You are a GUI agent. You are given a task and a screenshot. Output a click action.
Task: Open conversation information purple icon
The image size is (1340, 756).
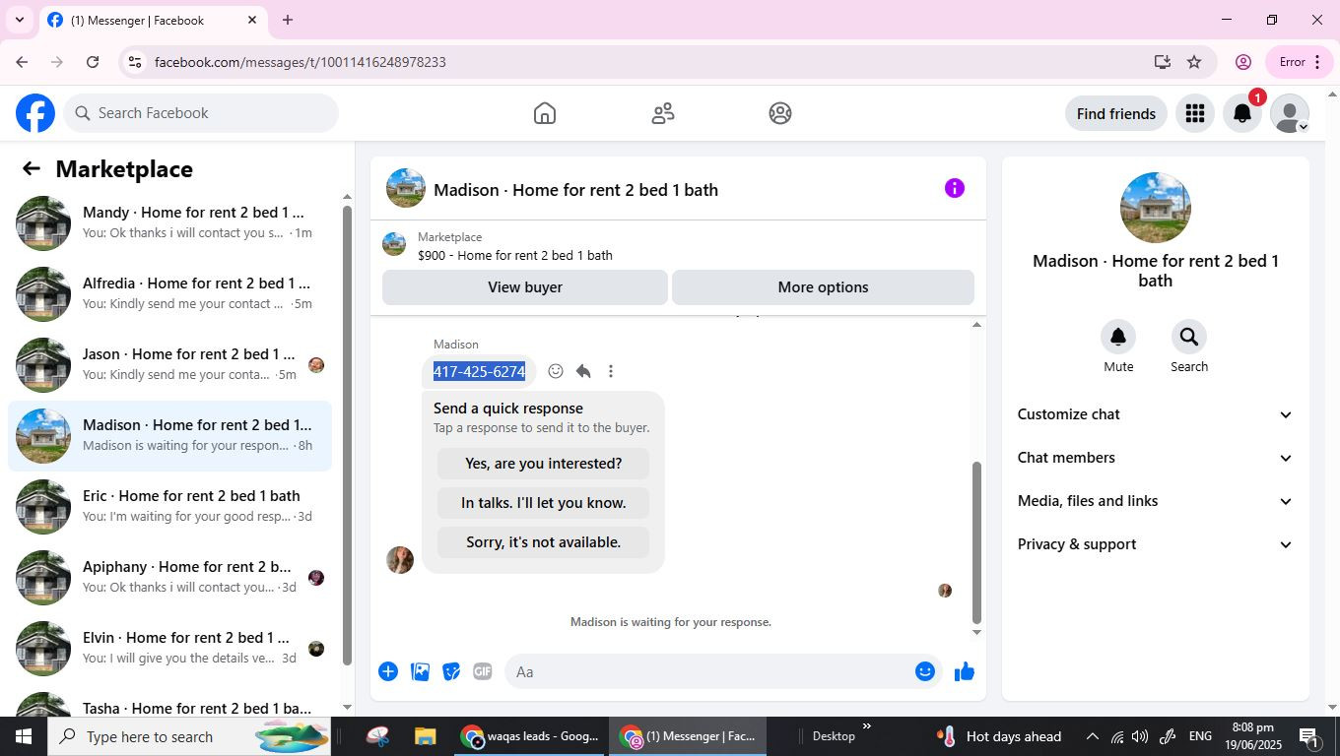(955, 188)
